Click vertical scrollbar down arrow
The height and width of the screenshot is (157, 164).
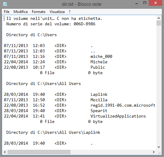159,147
